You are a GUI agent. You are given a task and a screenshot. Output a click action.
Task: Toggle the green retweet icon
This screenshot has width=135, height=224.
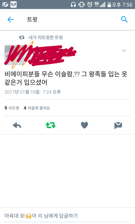[x=51, y=125]
